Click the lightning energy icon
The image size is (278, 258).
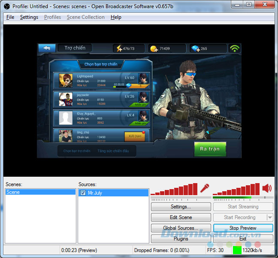pos(119,48)
